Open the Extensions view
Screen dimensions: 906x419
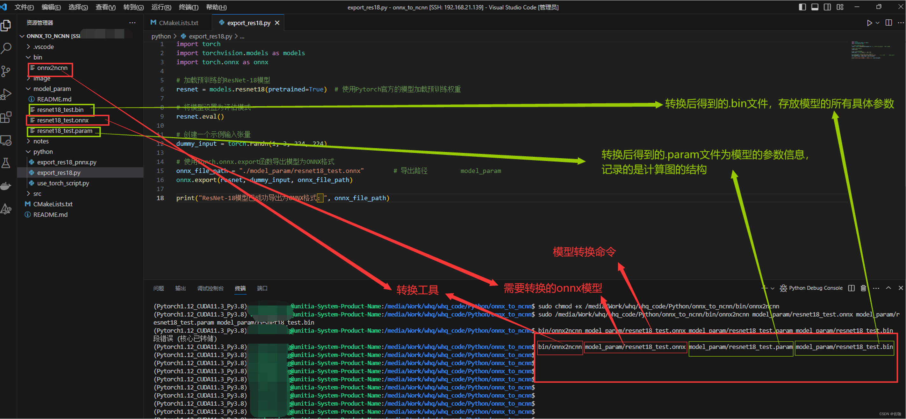click(6, 117)
